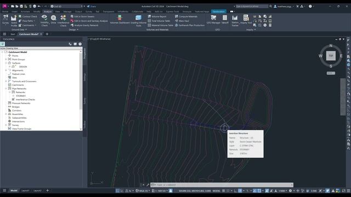Open the MGA 55 coordinate system dropdown
Image resolution: width=351 pixels, height=197 pixels.
click(143, 191)
